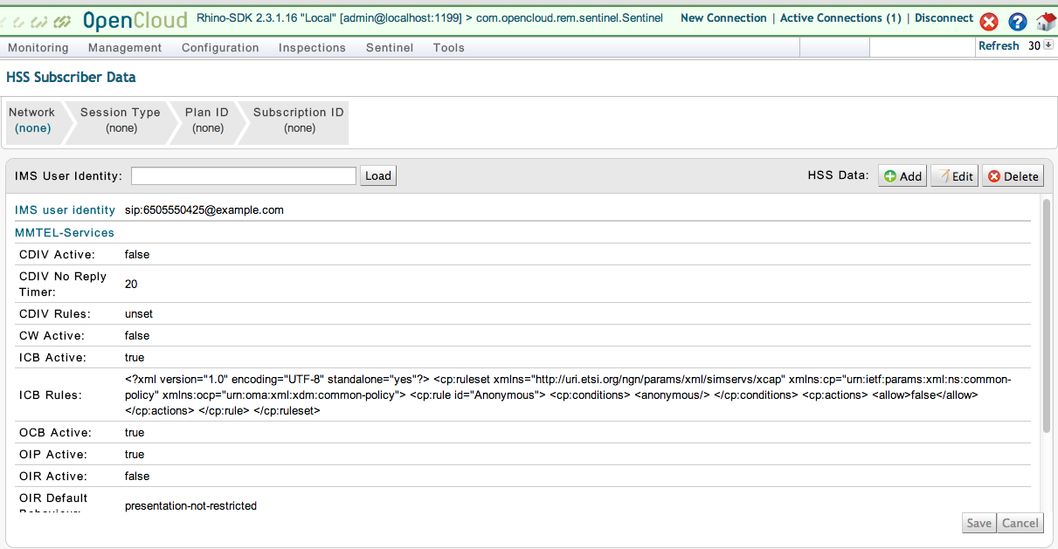
Task: Select the Session Type breadcrumb step
Action: (x=120, y=120)
